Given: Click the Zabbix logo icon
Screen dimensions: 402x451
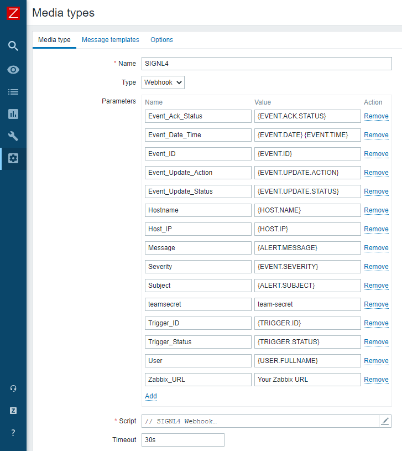Looking at the screenshot, I should coord(13,13).
